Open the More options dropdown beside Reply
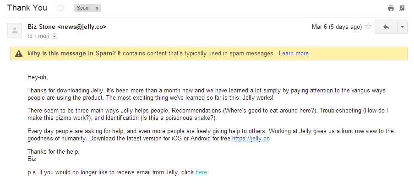Viewport: 414px width, 193px height. tap(402, 27)
